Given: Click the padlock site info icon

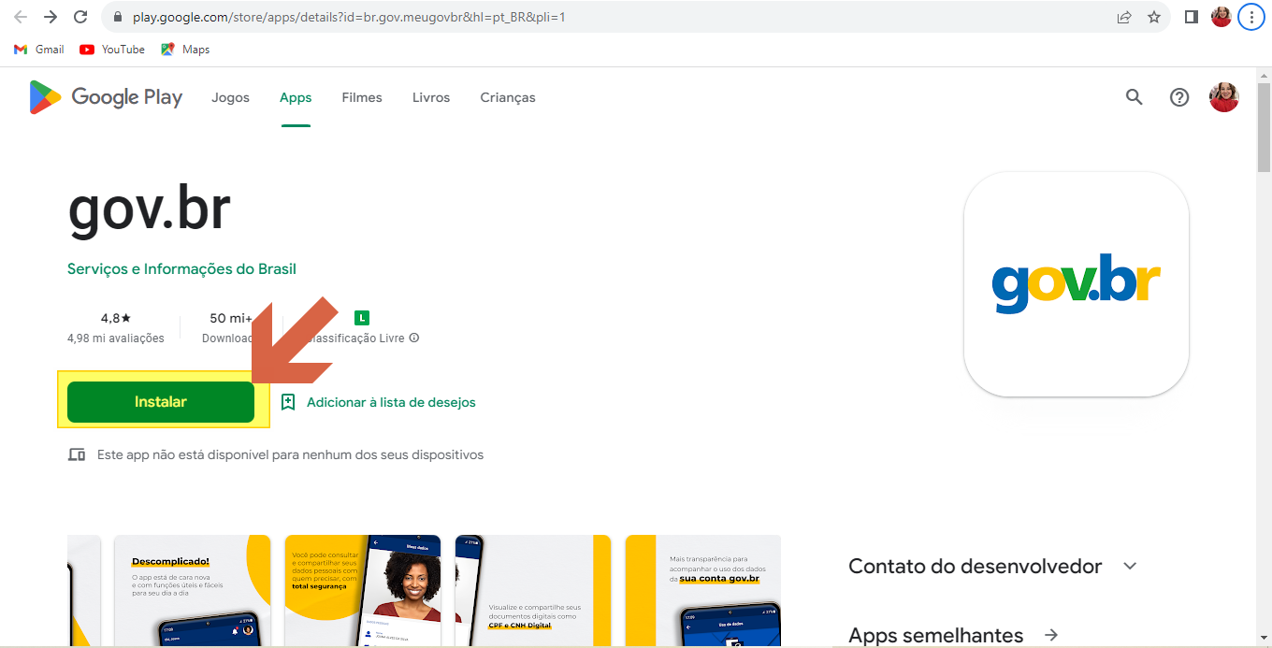Looking at the screenshot, I should coord(118,17).
